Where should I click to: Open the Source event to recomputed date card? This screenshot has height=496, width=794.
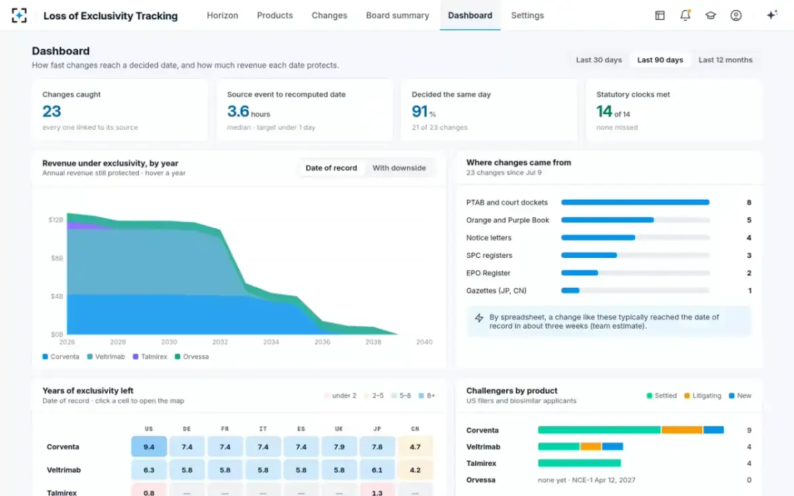[x=304, y=110]
